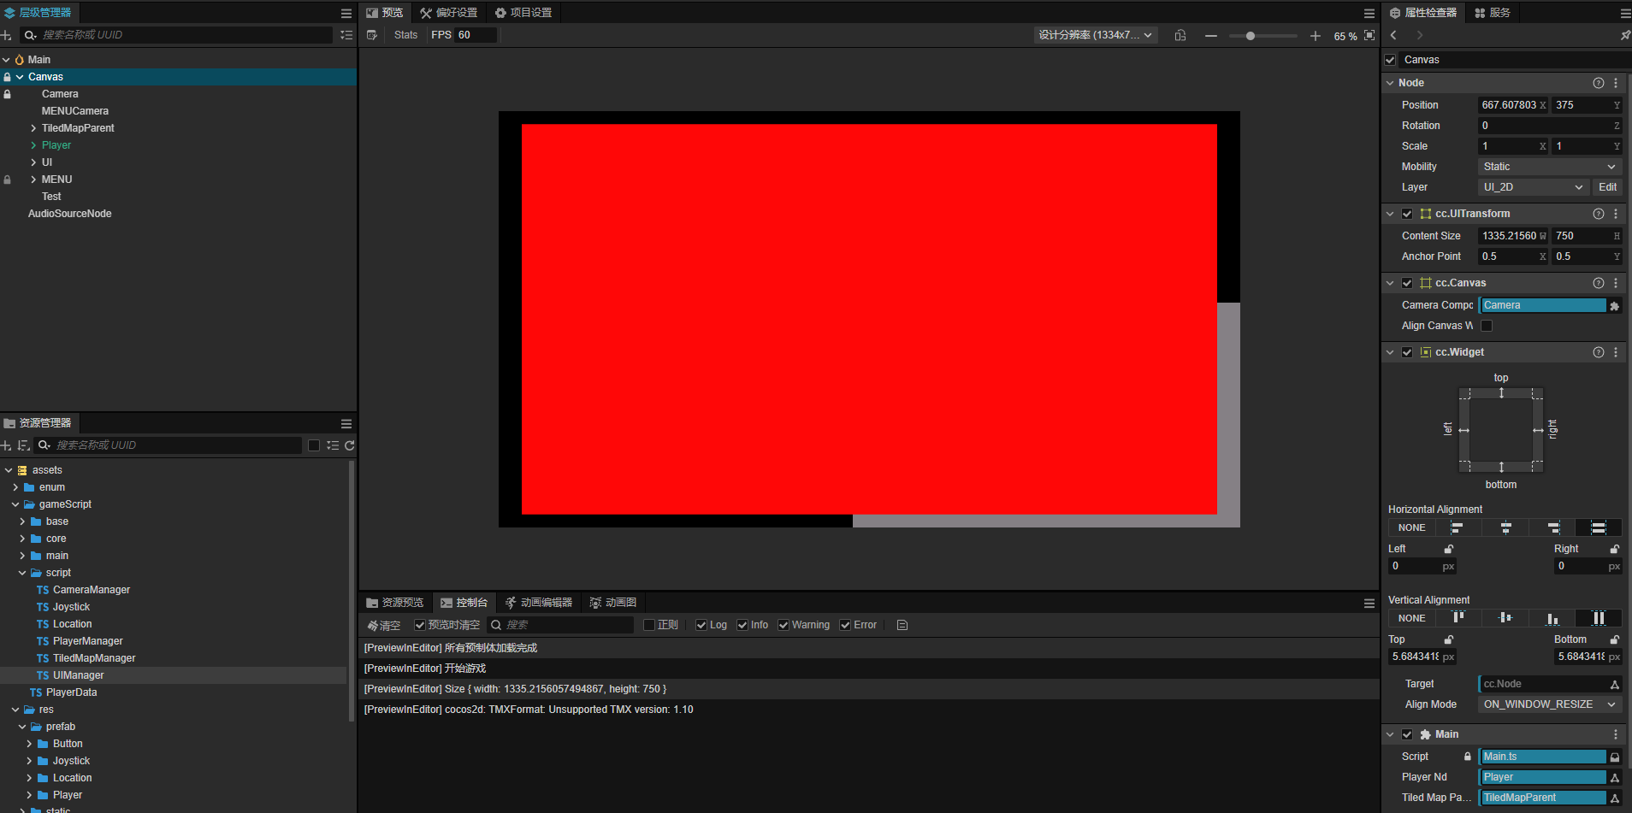
Task: Open the 设计分辨率 resolution dropdown
Action: click(1096, 35)
